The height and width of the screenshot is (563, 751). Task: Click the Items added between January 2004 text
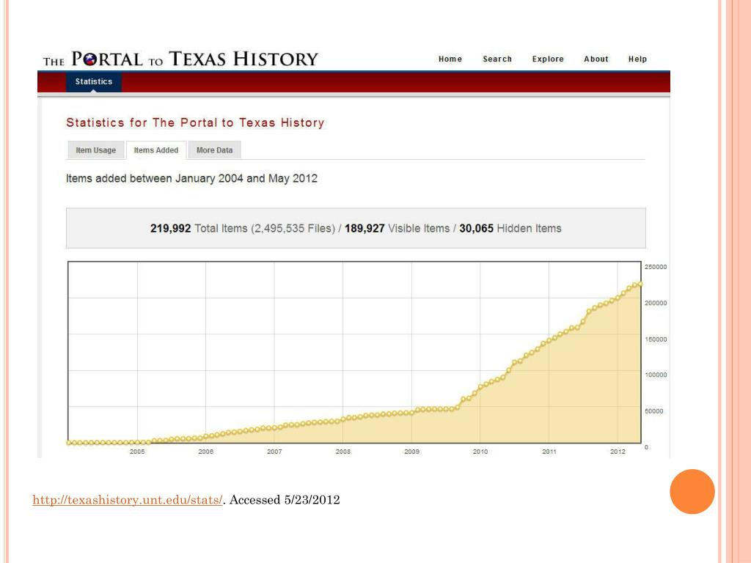[x=191, y=179]
